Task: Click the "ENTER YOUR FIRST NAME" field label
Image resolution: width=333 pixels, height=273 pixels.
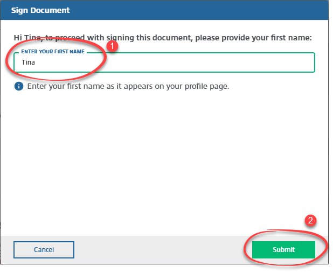Action: click(x=53, y=52)
